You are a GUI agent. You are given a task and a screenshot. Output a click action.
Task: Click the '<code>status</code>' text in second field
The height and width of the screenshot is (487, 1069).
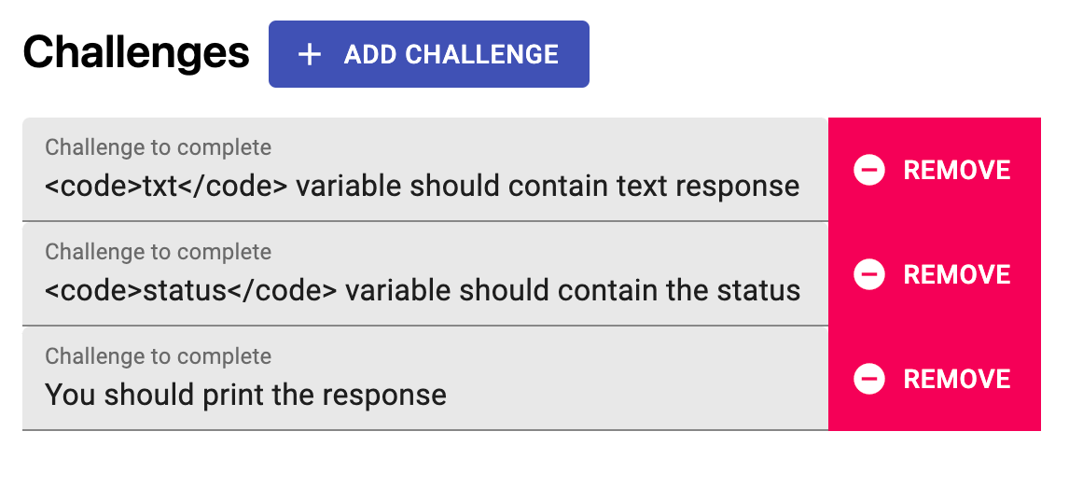pos(191,290)
